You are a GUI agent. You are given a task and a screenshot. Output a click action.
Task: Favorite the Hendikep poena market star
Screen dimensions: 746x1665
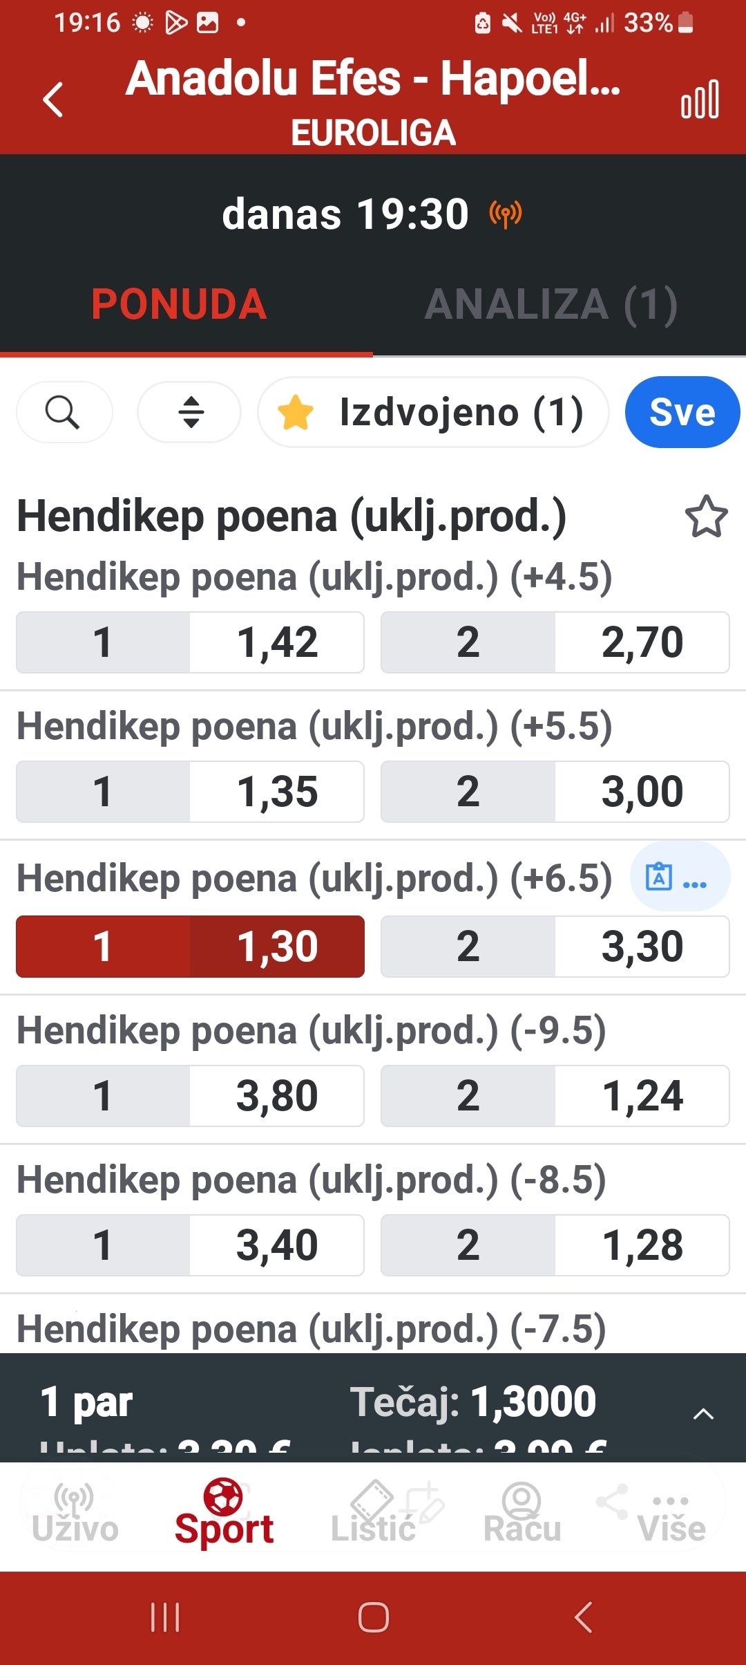click(706, 517)
